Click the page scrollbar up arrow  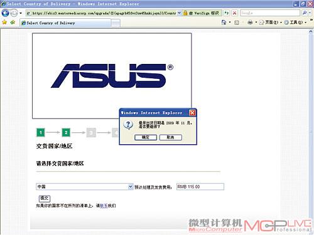pyautogui.click(x=311, y=31)
